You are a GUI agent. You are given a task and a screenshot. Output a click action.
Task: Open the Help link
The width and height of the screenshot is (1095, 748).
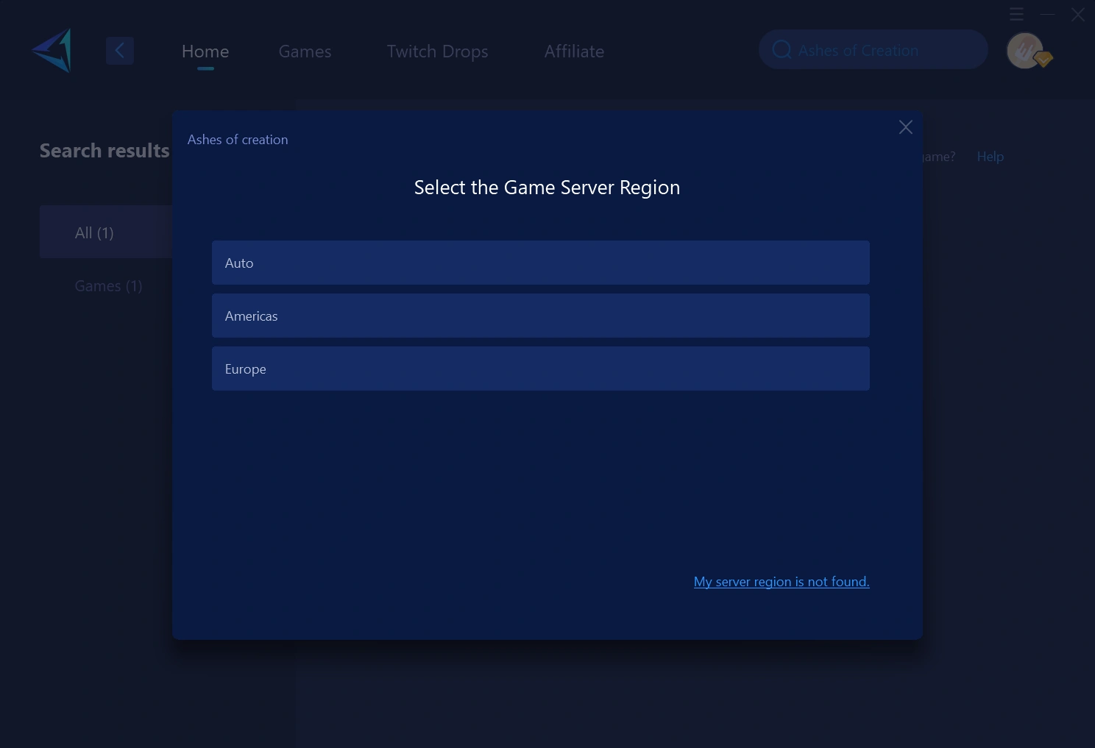(990, 157)
